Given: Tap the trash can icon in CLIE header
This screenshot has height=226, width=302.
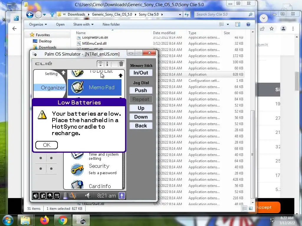Looking at the screenshot, I should pyautogui.click(x=121, y=64).
